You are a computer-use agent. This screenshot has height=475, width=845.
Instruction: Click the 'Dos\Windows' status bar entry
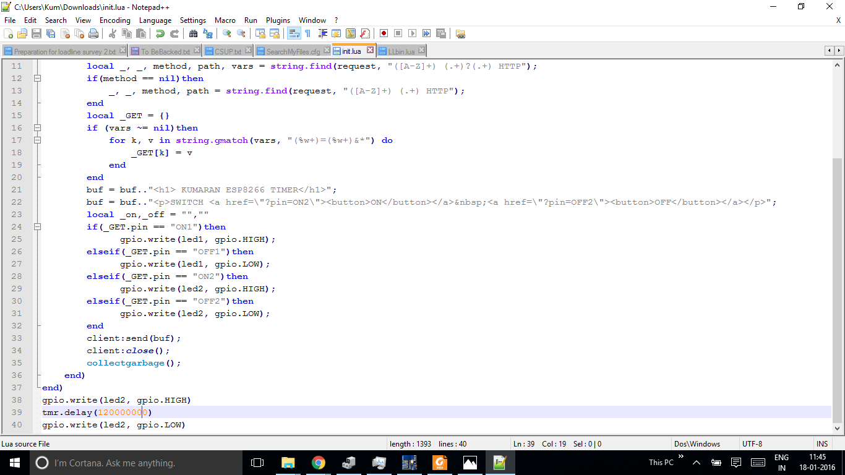pyautogui.click(x=697, y=444)
